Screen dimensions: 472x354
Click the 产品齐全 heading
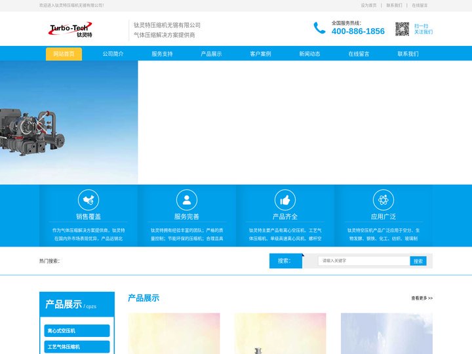pyautogui.click(x=285, y=216)
